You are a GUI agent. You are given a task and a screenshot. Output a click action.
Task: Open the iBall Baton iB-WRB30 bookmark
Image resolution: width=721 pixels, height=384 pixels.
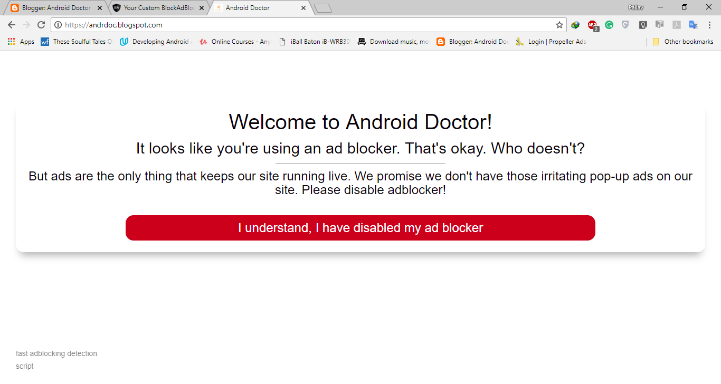point(315,42)
